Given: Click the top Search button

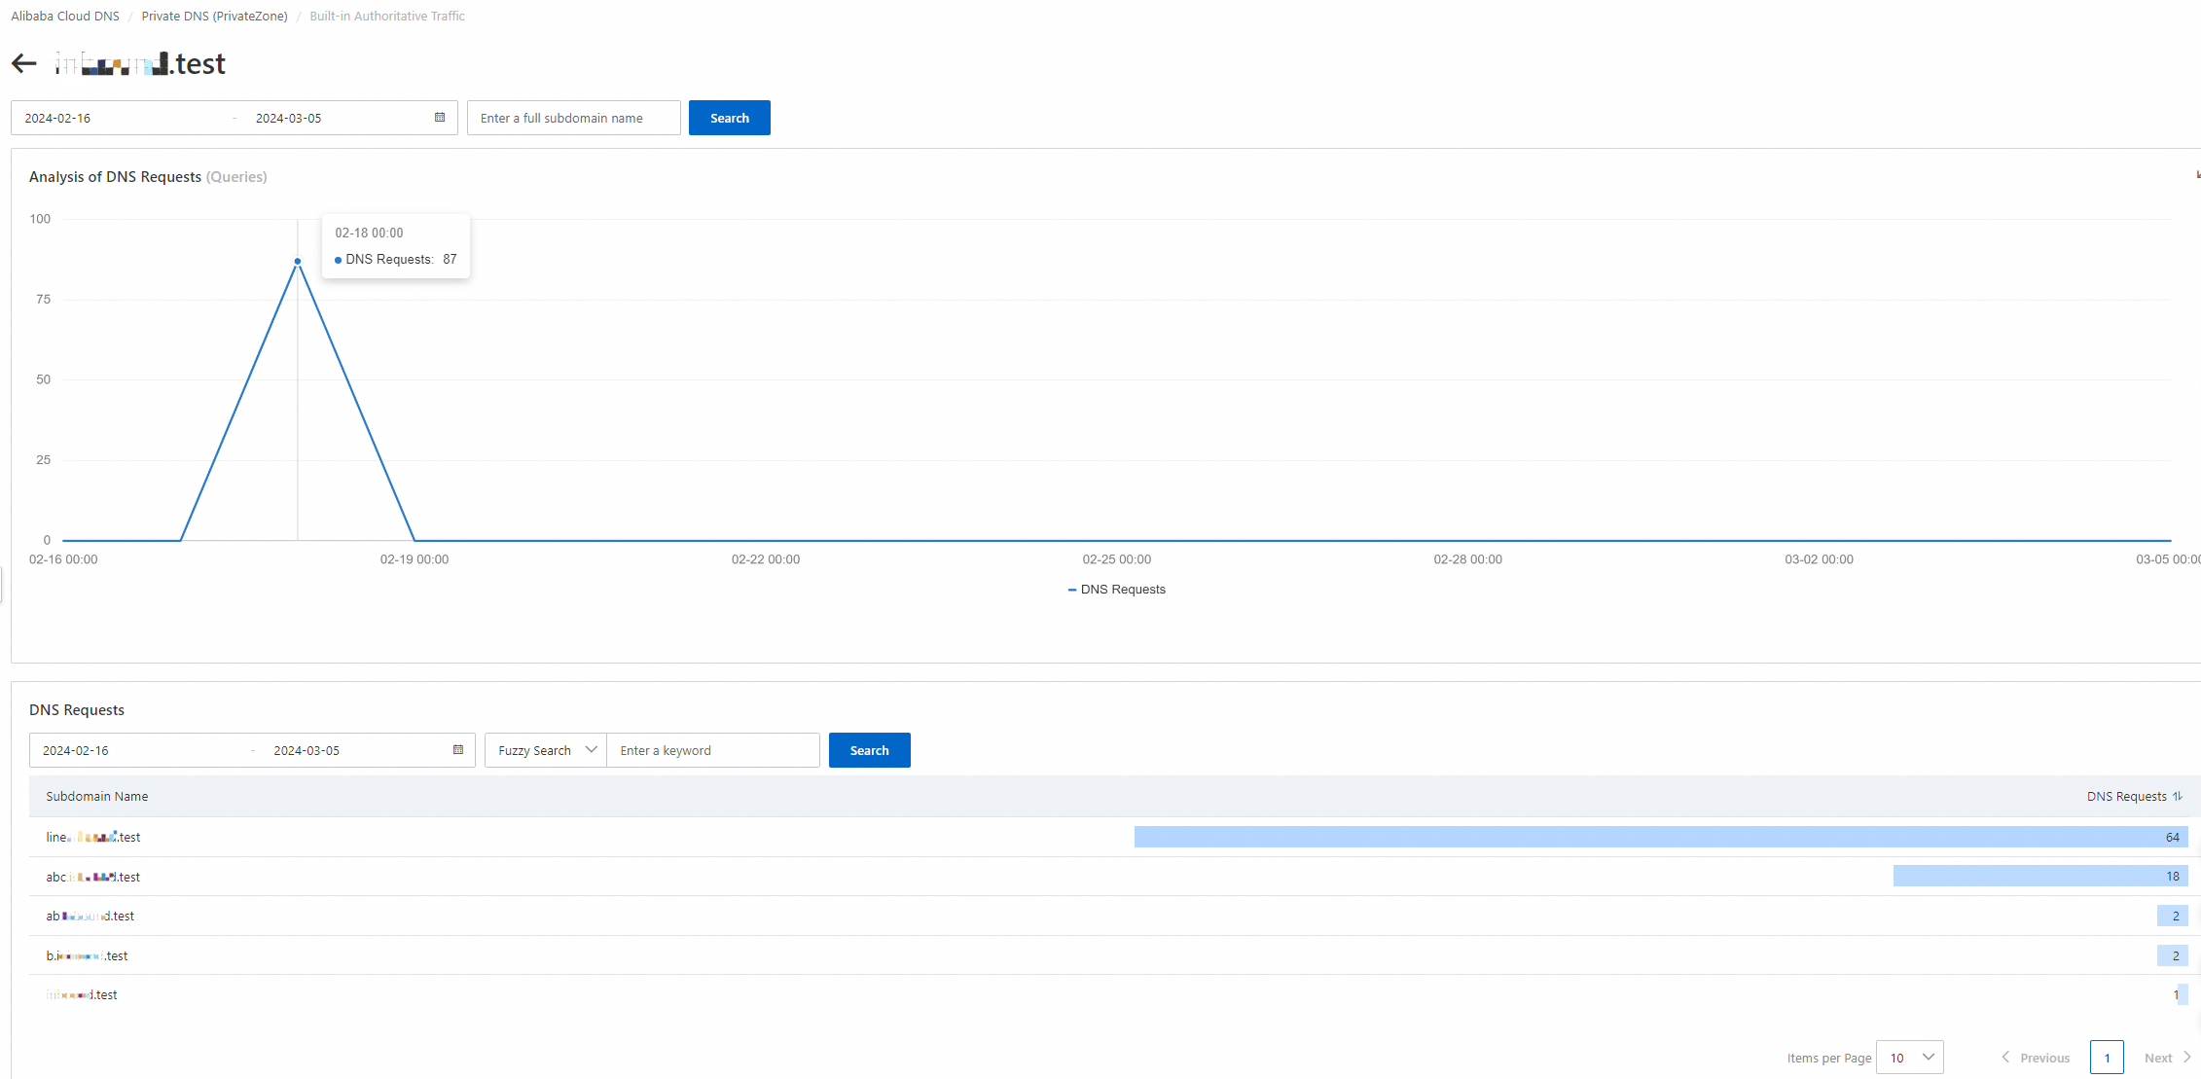Looking at the screenshot, I should [729, 118].
